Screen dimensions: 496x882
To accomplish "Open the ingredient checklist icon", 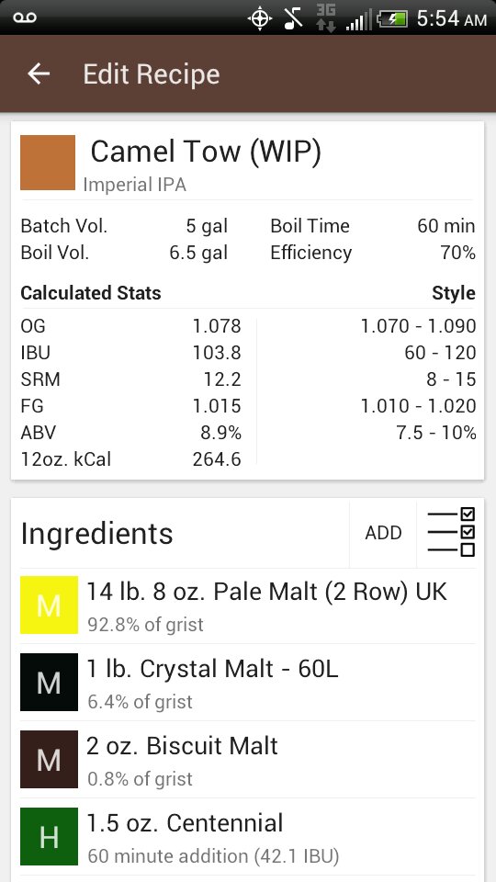I will pos(451,532).
